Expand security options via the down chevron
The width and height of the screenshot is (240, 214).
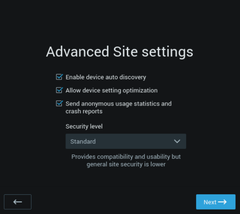177,141
